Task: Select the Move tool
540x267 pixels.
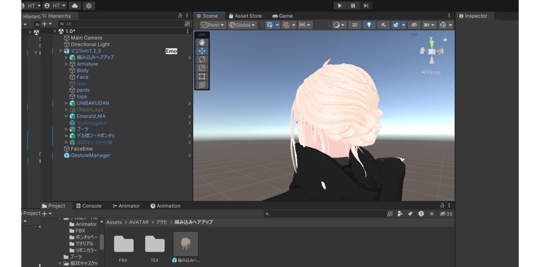Action: coord(202,51)
